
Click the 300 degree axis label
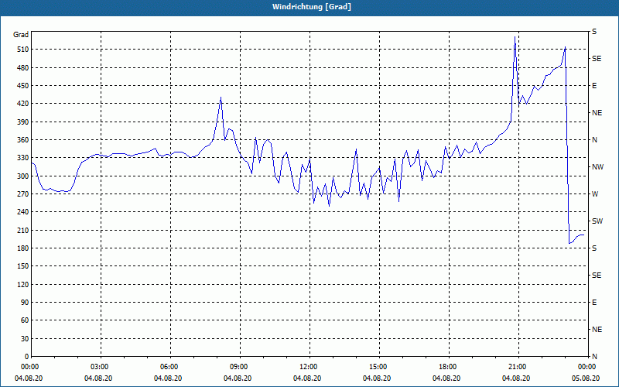click(22, 176)
